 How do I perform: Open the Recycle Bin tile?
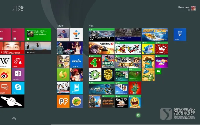180,35
